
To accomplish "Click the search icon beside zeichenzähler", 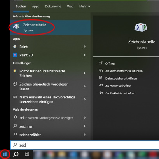I will [x=15, y=135].
